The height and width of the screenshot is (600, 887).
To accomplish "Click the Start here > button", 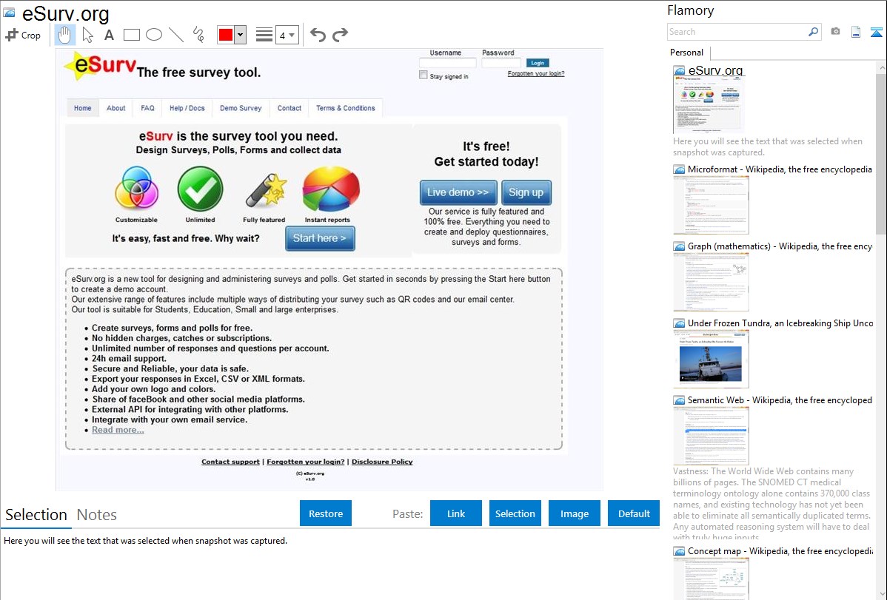I will [320, 238].
